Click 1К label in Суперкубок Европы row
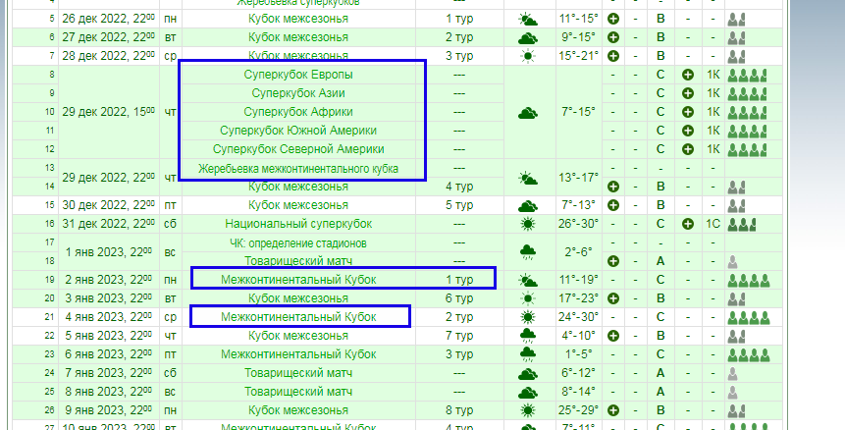The image size is (845, 430). coord(713,75)
